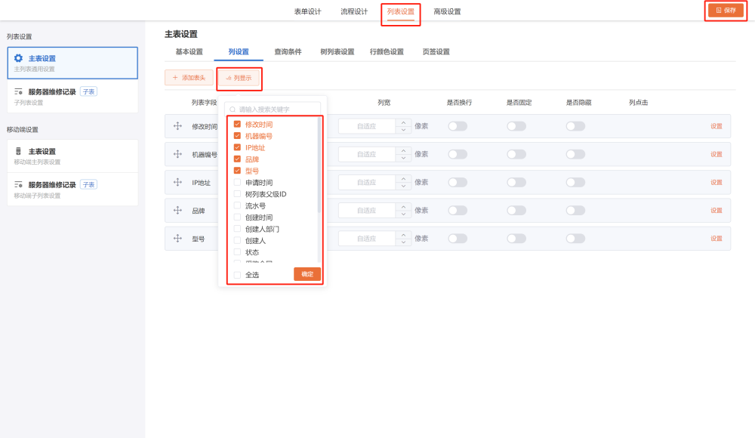Click the drag handle icon for 品牌 row

(x=178, y=210)
